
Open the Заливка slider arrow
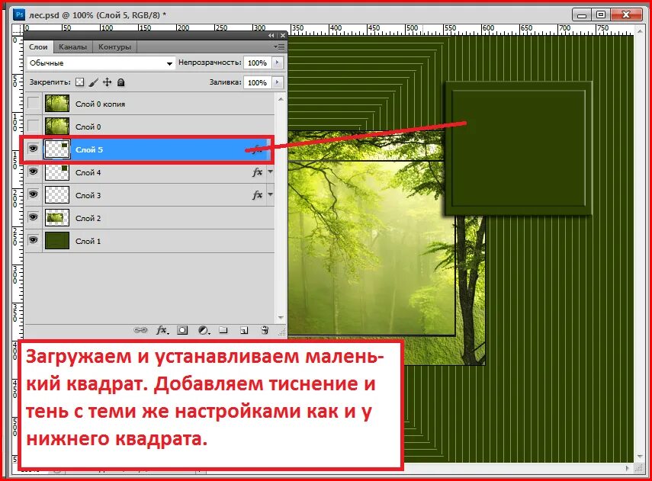point(278,82)
